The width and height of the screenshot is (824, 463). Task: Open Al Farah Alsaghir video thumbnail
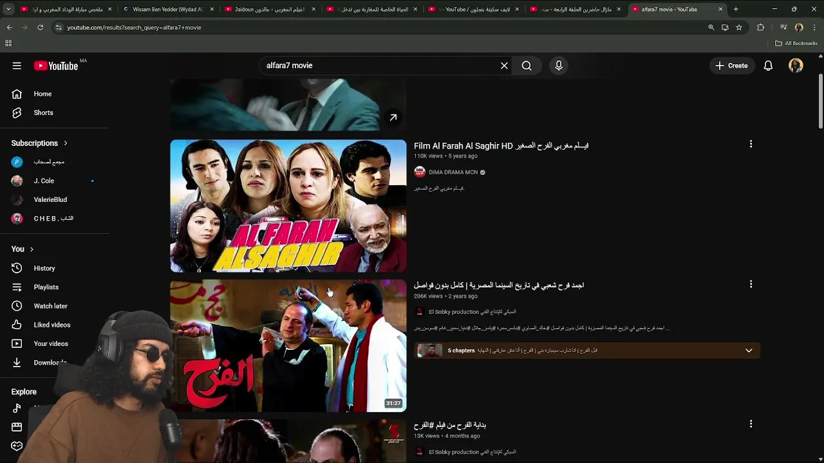[x=288, y=206]
